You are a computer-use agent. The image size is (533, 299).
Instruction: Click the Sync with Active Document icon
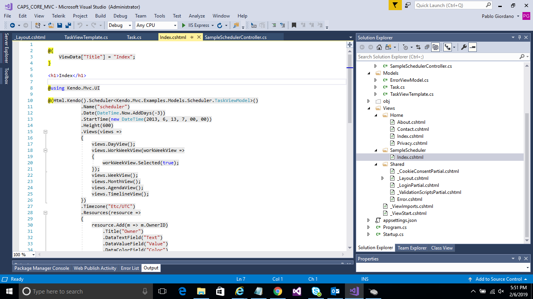418,47
